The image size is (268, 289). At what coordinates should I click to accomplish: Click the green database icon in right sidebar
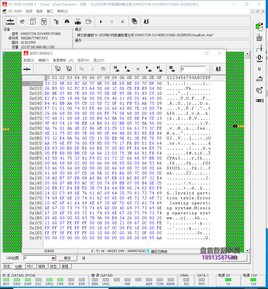(259, 27)
